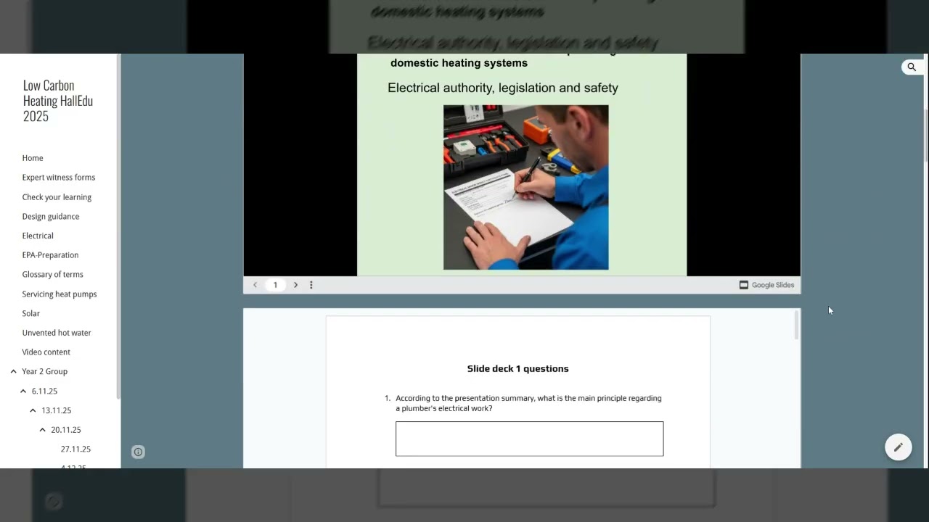
Task: Open presentation in Google Slides
Action: point(766,285)
